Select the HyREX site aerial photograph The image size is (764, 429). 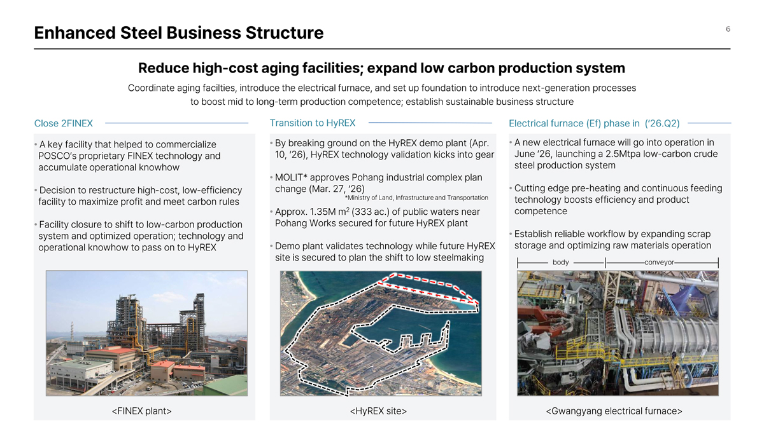381,333
